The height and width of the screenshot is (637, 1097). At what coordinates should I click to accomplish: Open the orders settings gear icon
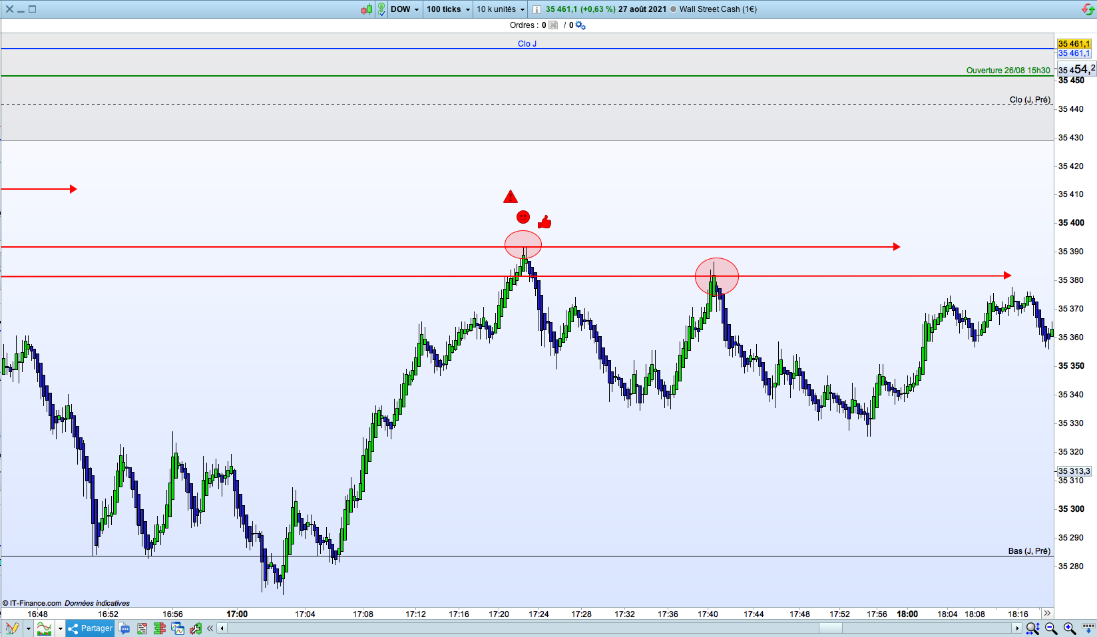coord(580,25)
